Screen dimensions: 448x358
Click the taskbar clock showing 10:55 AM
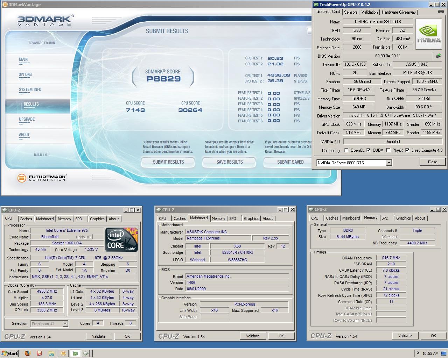pyautogui.click(x=430, y=353)
